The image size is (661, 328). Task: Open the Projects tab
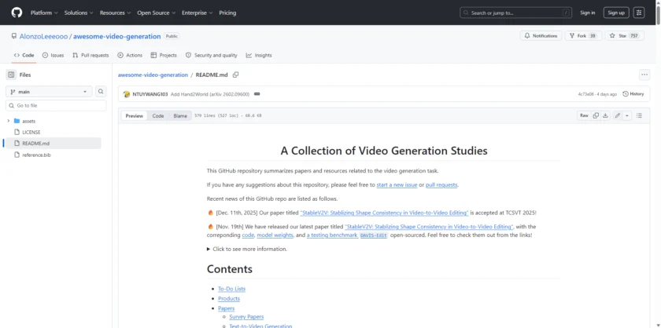164,55
